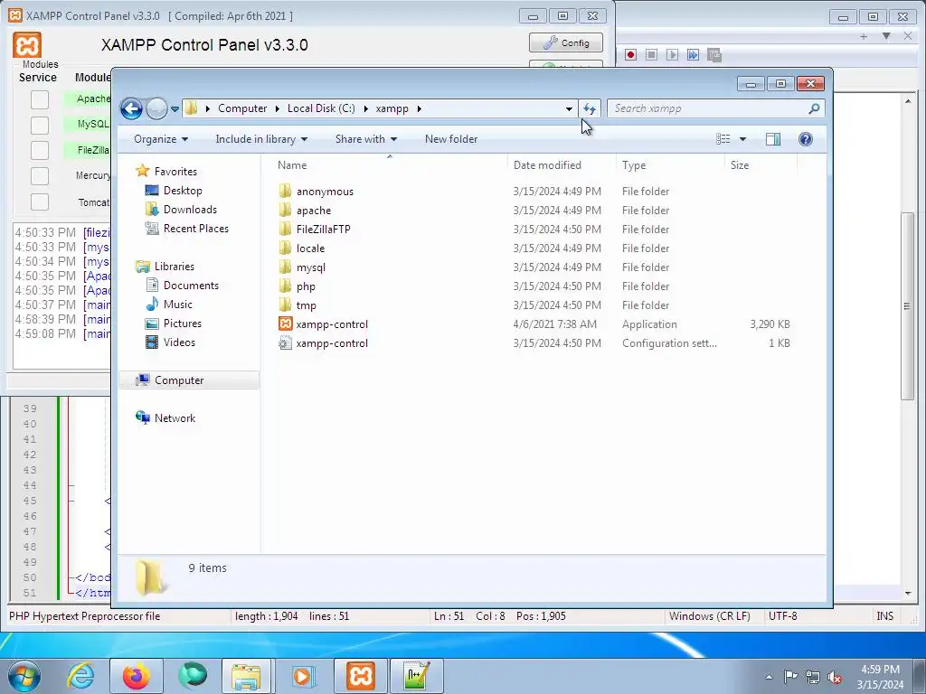Viewport: 926px width, 694px height.
Task: Open the Documents library
Action: 191,285
